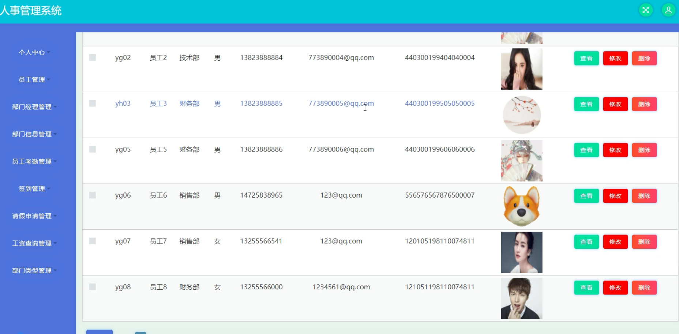
Task: Select the checkbox for row yh03
Action: (93, 104)
